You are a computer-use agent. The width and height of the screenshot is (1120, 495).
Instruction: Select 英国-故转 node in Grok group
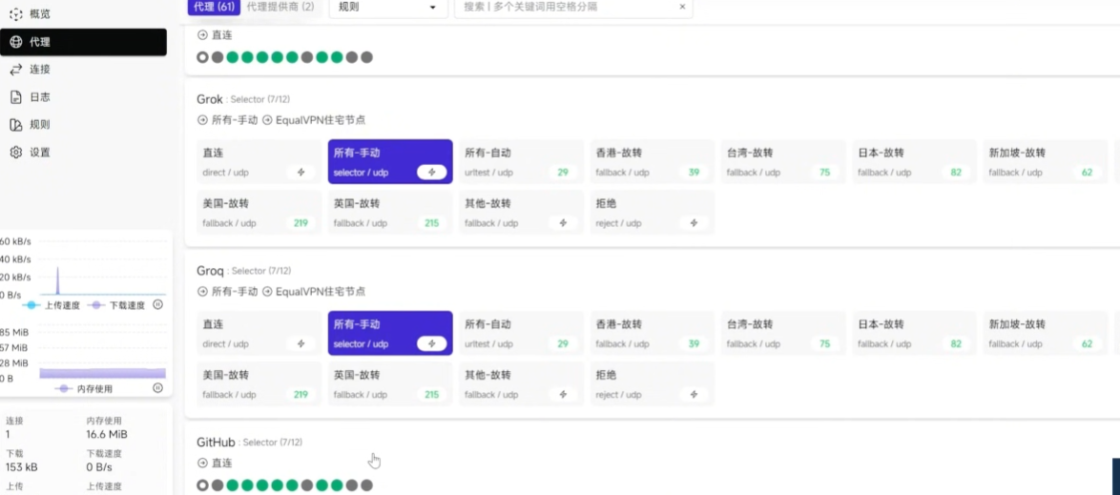click(x=390, y=212)
